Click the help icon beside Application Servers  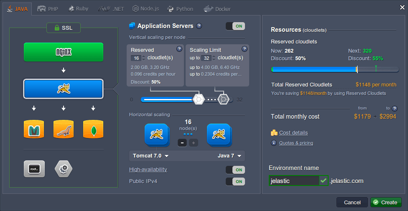[199, 26]
